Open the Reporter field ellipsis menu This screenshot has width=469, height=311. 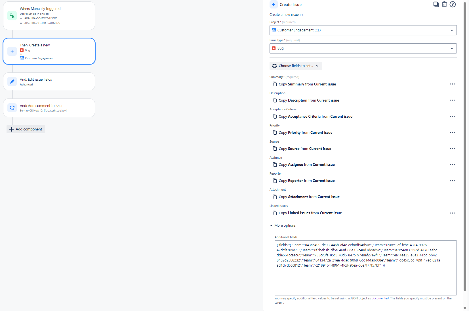click(452, 181)
